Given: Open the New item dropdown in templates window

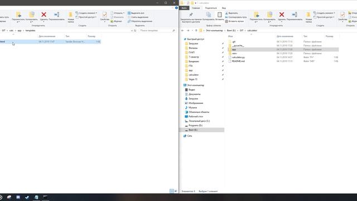Looking at the screenshot, I should point(86,13).
